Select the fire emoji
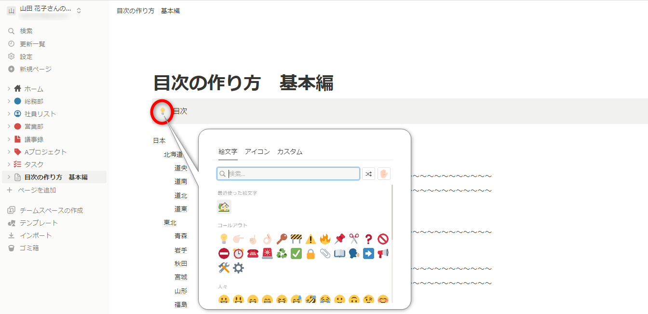The height and width of the screenshot is (314, 648). (x=325, y=239)
